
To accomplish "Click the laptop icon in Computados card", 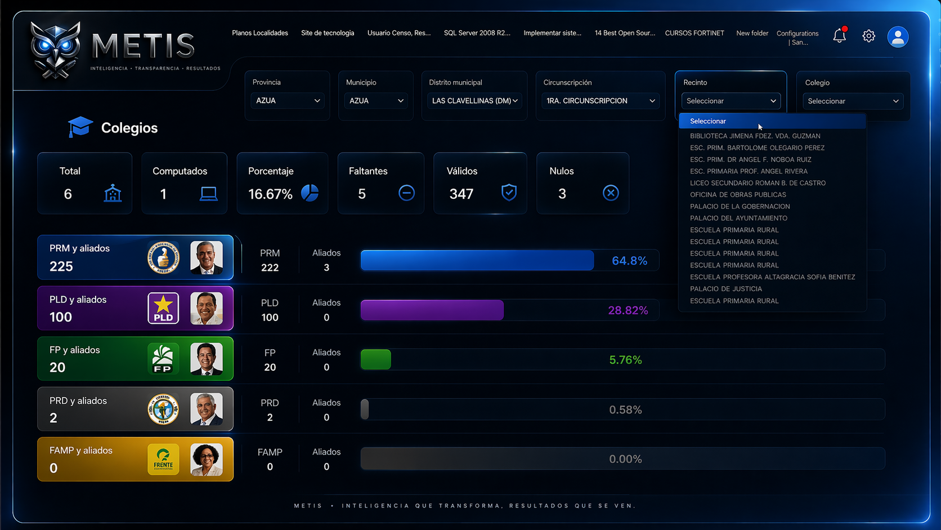I will click(x=208, y=194).
